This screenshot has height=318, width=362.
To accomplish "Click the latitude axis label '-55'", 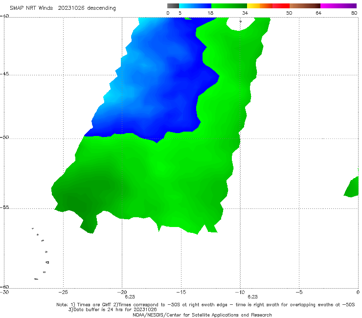I will click(x=4, y=207).
